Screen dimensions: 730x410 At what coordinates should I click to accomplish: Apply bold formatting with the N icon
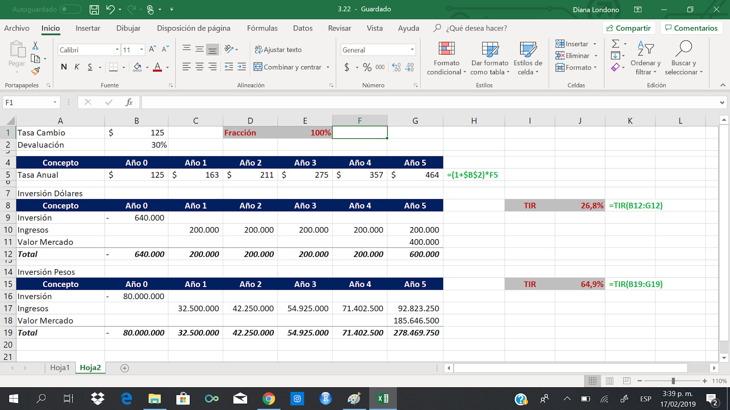(x=63, y=67)
